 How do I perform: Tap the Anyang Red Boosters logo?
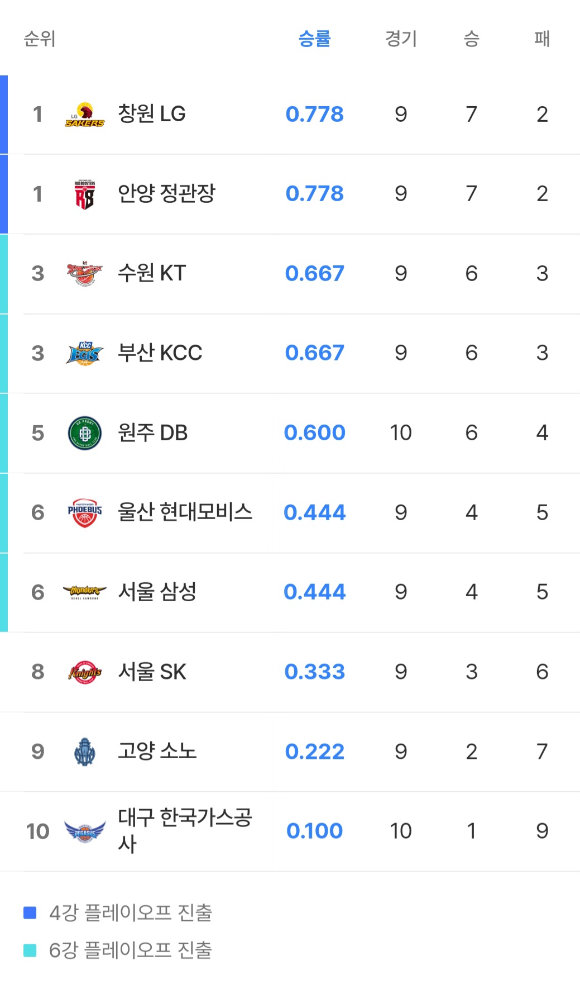(84, 194)
